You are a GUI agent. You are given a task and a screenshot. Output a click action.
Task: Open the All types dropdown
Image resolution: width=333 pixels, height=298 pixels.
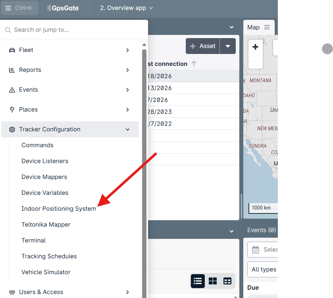pyautogui.click(x=263, y=269)
